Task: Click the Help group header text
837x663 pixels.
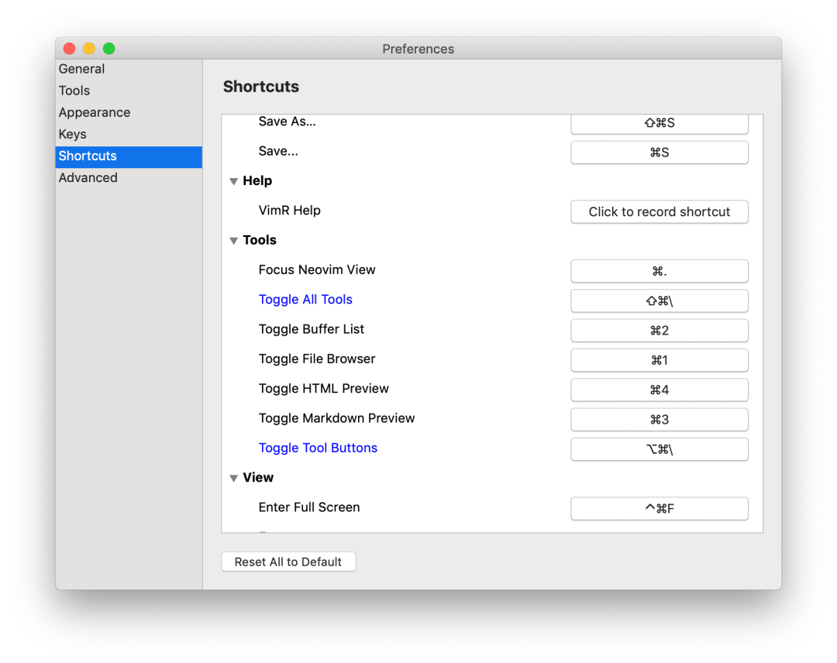Action: click(x=257, y=180)
